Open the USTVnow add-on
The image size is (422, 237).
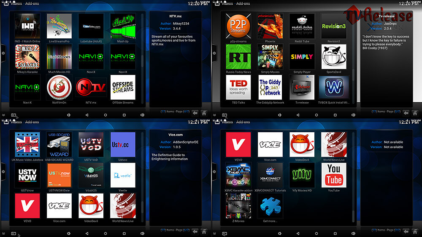[27, 175]
